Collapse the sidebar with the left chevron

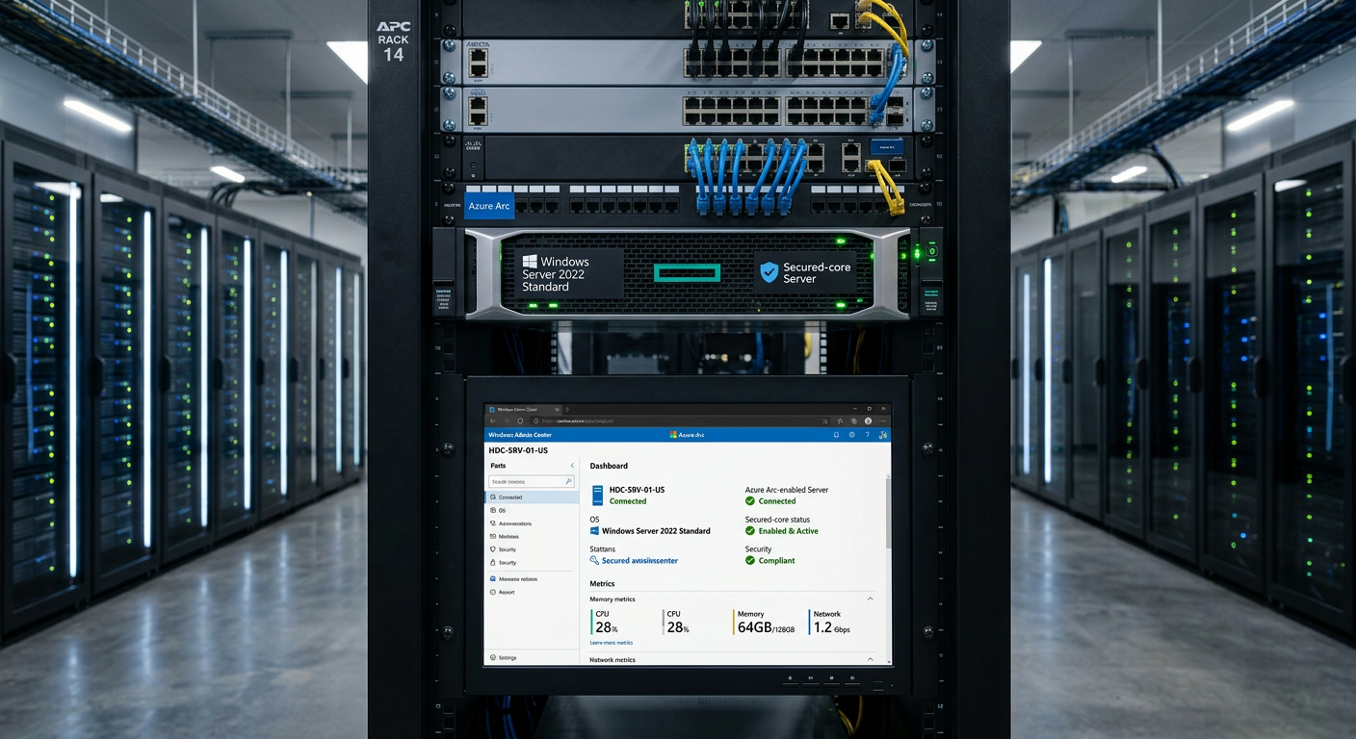point(572,466)
